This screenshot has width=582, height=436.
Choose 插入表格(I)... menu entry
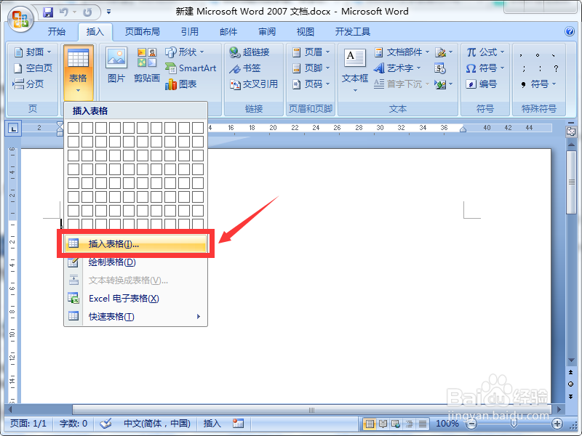pyautogui.click(x=136, y=243)
